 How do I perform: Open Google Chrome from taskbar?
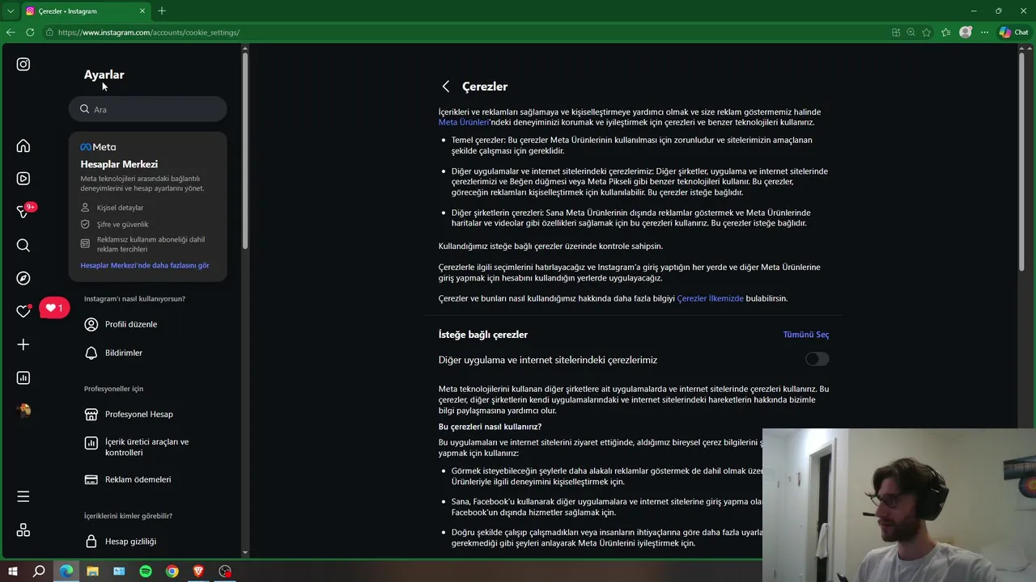(172, 571)
